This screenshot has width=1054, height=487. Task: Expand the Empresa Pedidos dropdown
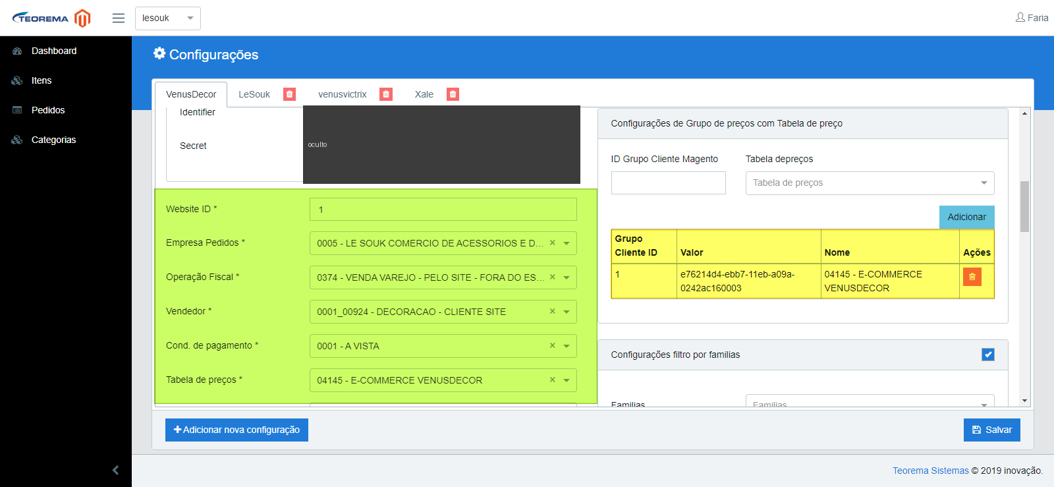pyautogui.click(x=567, y=243)
